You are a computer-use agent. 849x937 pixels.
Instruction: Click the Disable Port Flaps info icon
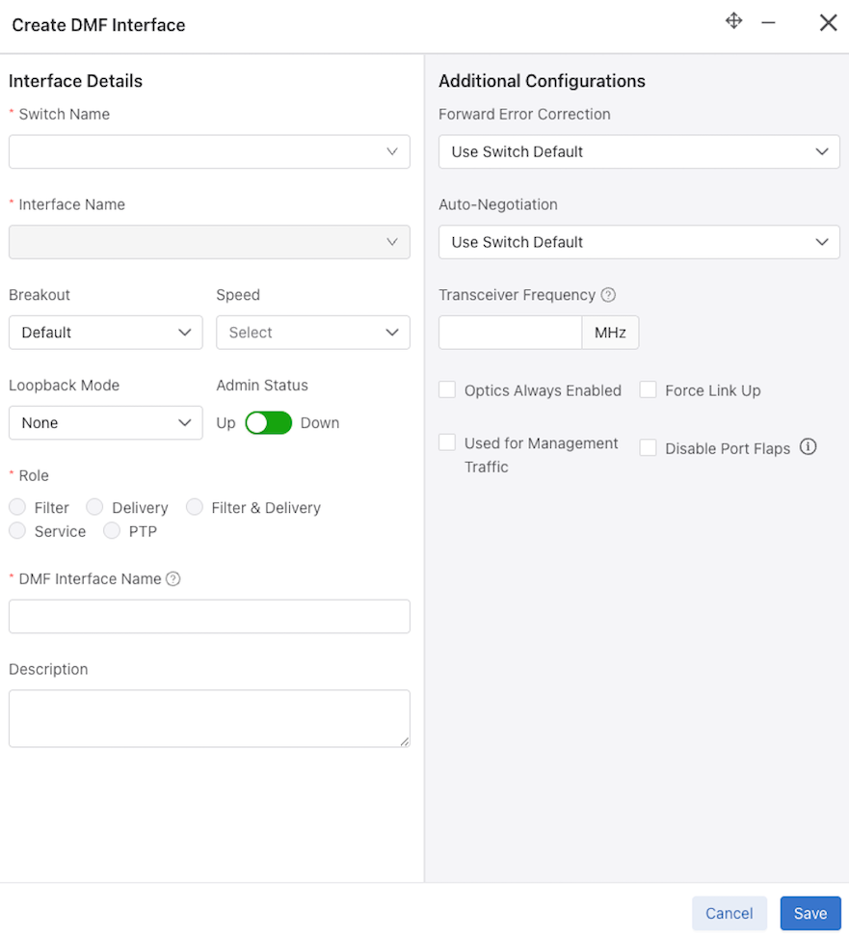(x=808, y=447)
